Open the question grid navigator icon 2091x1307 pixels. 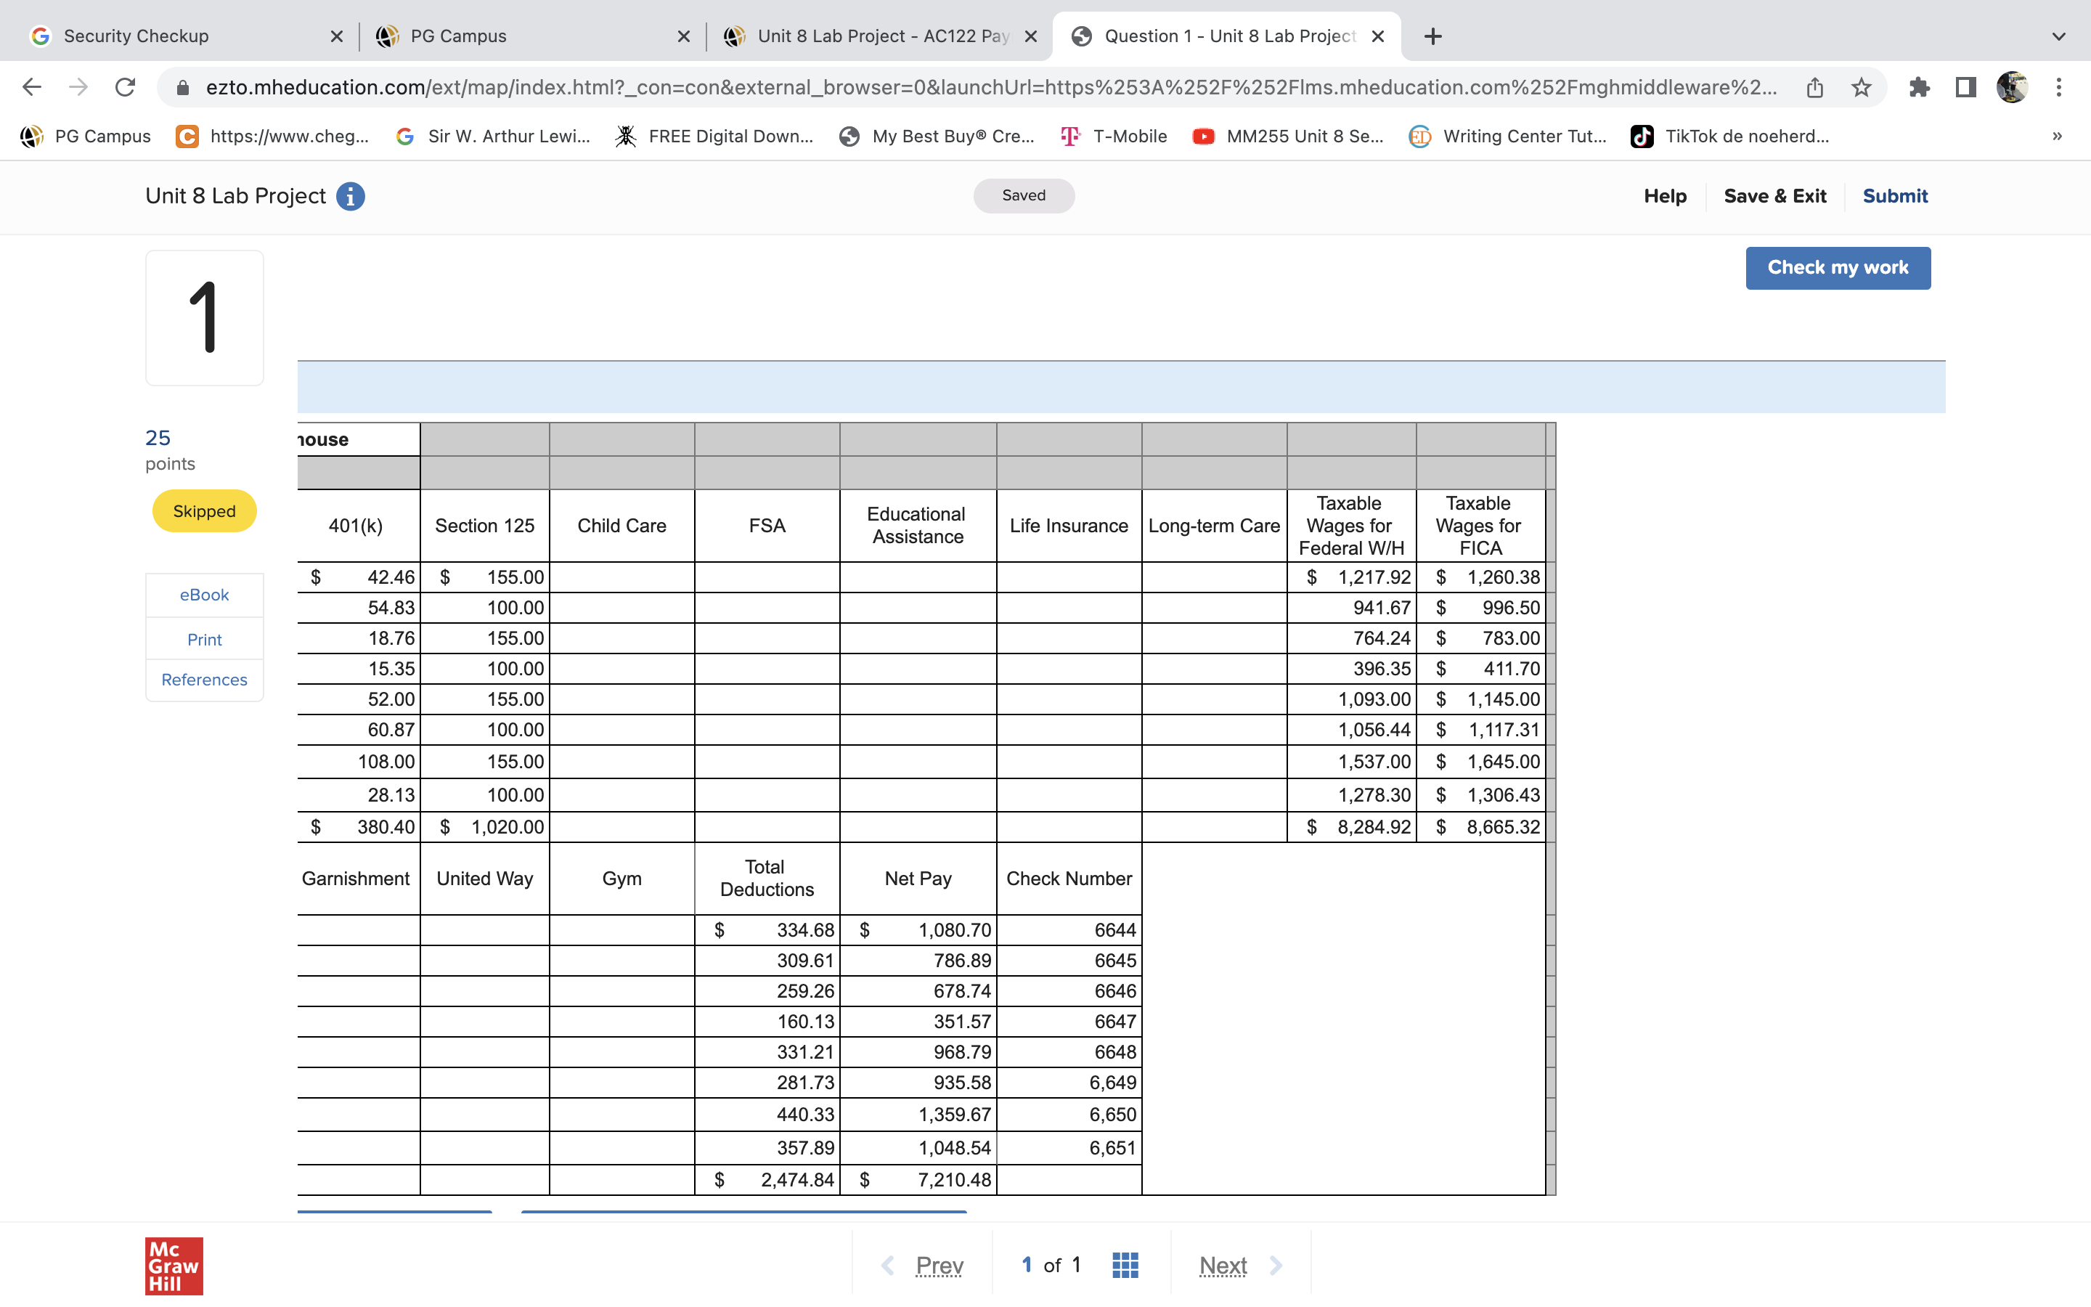pyautogui.click(x=1125, y=1265)
